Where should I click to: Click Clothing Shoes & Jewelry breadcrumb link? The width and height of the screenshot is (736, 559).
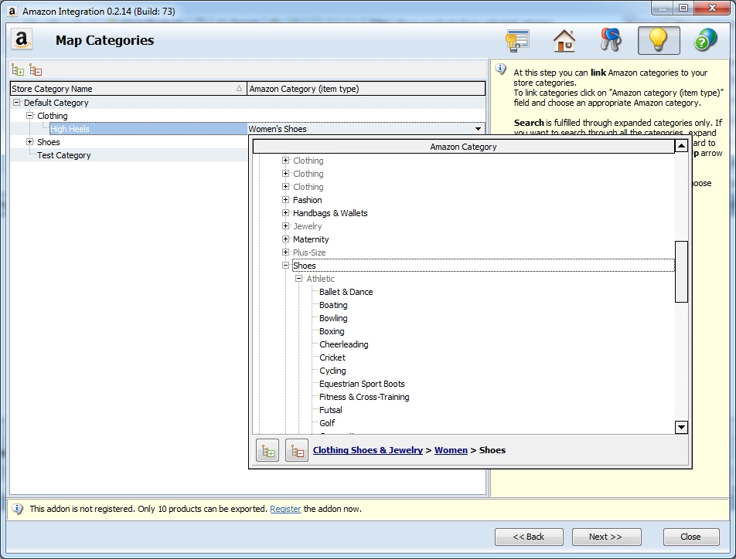click(368, 450)
